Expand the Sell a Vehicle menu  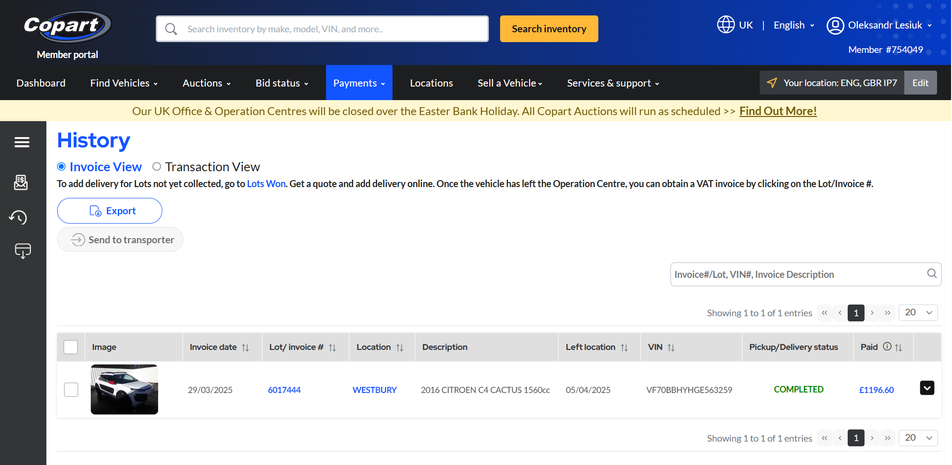(510, 83)
